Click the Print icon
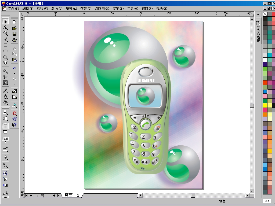The height and width of the screenshot is (206, 275). 15,40
